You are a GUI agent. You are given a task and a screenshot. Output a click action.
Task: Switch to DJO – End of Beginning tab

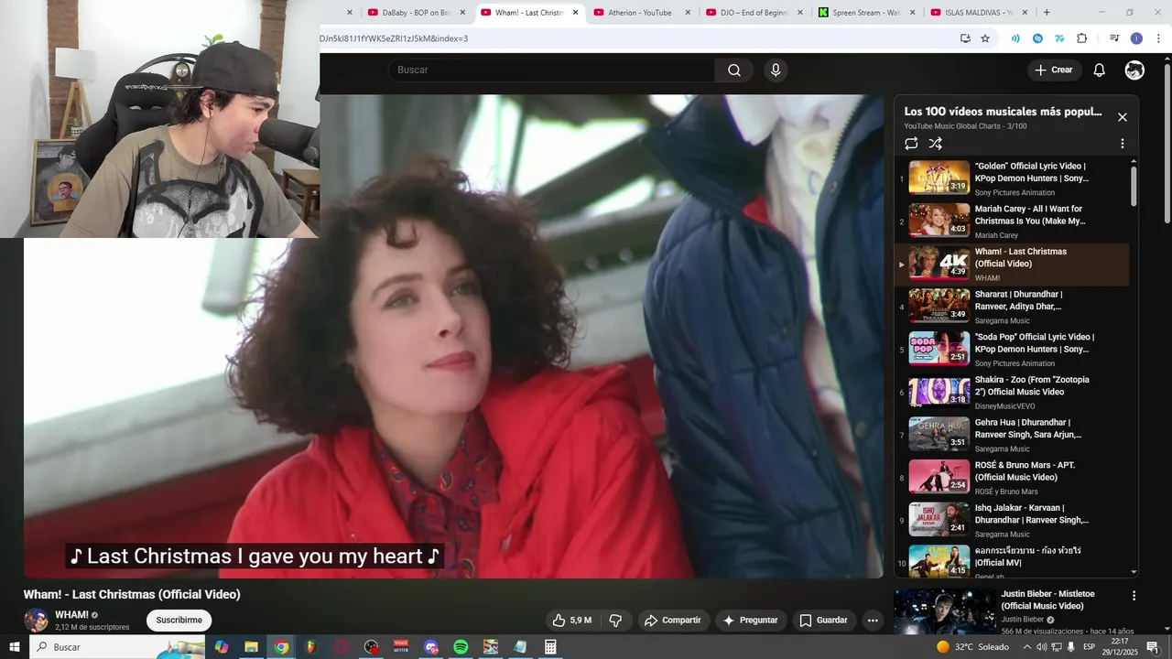coord(754,13)
